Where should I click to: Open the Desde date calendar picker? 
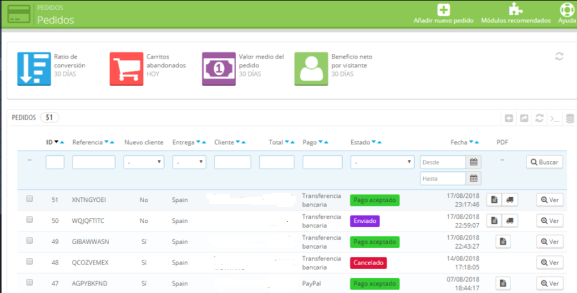point(474,162)
